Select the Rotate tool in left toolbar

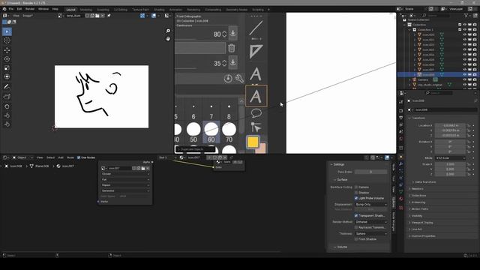(x=7, y=59)
